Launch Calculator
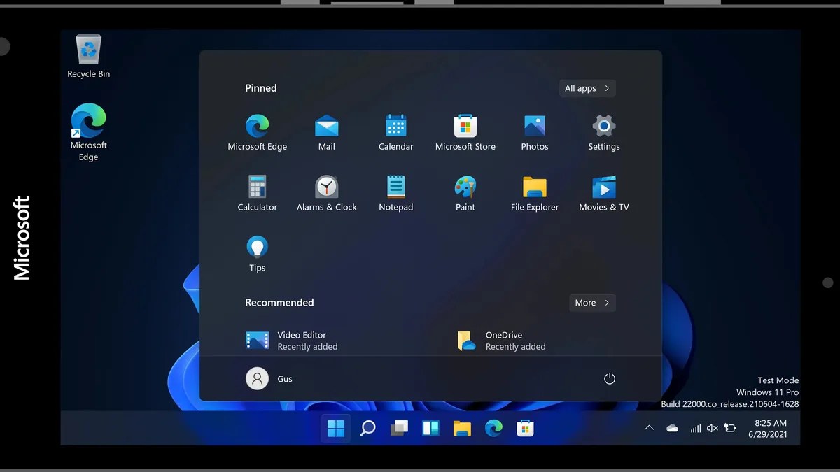 click(x=257, y=194)
